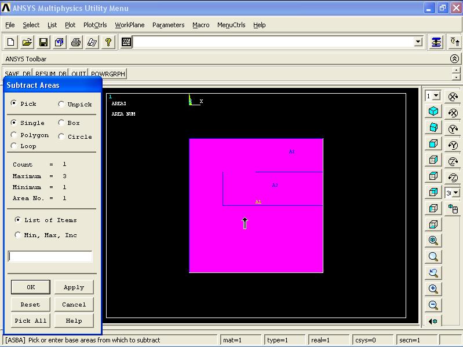Open the window number 1 dropdown
The width and height of the screenshot is (463, 347).
pos(436,95)
